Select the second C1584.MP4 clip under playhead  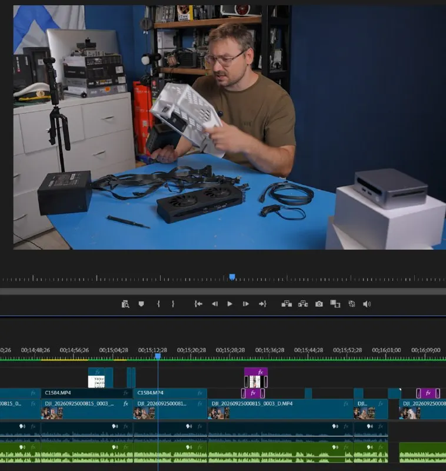[x=170, y=393]
